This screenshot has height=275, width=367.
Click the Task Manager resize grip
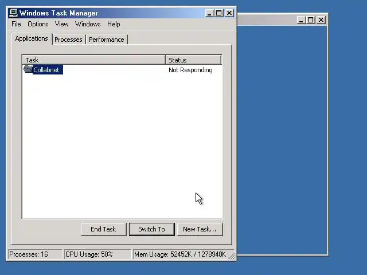[x=232, y=256]
